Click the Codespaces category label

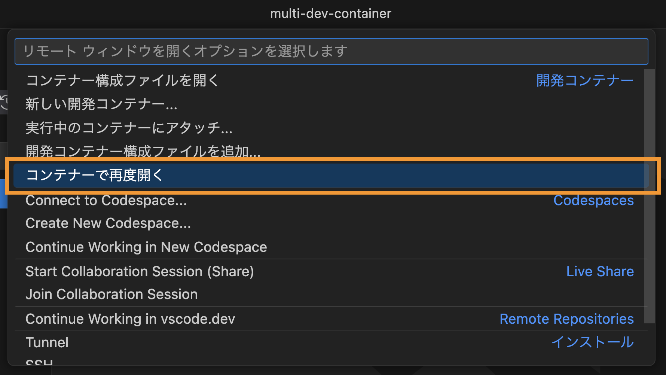point(594,200)
